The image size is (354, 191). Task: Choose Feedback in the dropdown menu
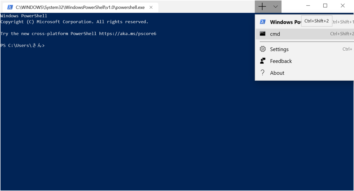click(304, 61)
